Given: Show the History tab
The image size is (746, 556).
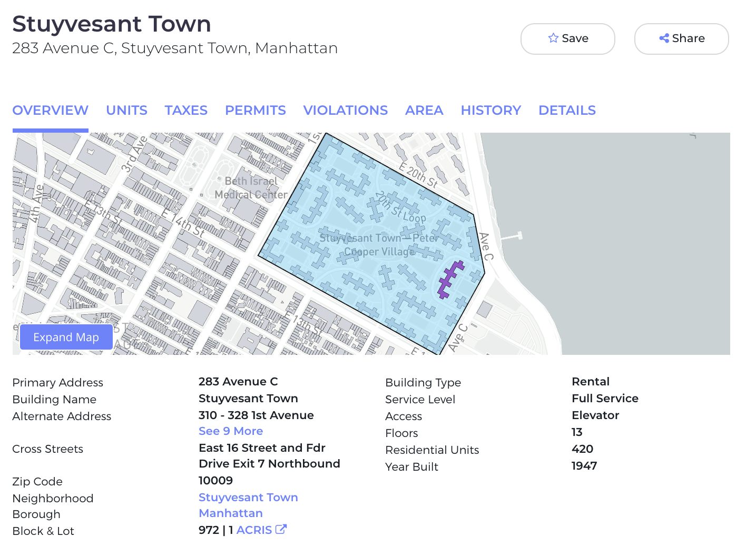Looking at the screenshot, I should 490,110.
